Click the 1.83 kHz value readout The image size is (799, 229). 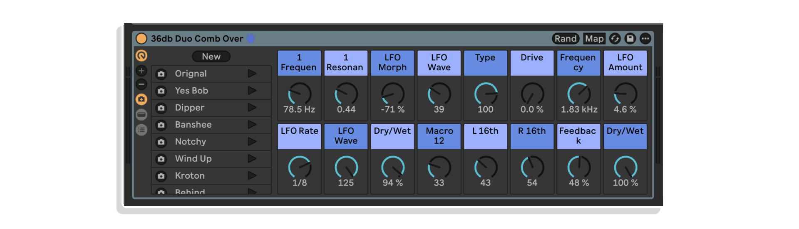pos(579,110)
